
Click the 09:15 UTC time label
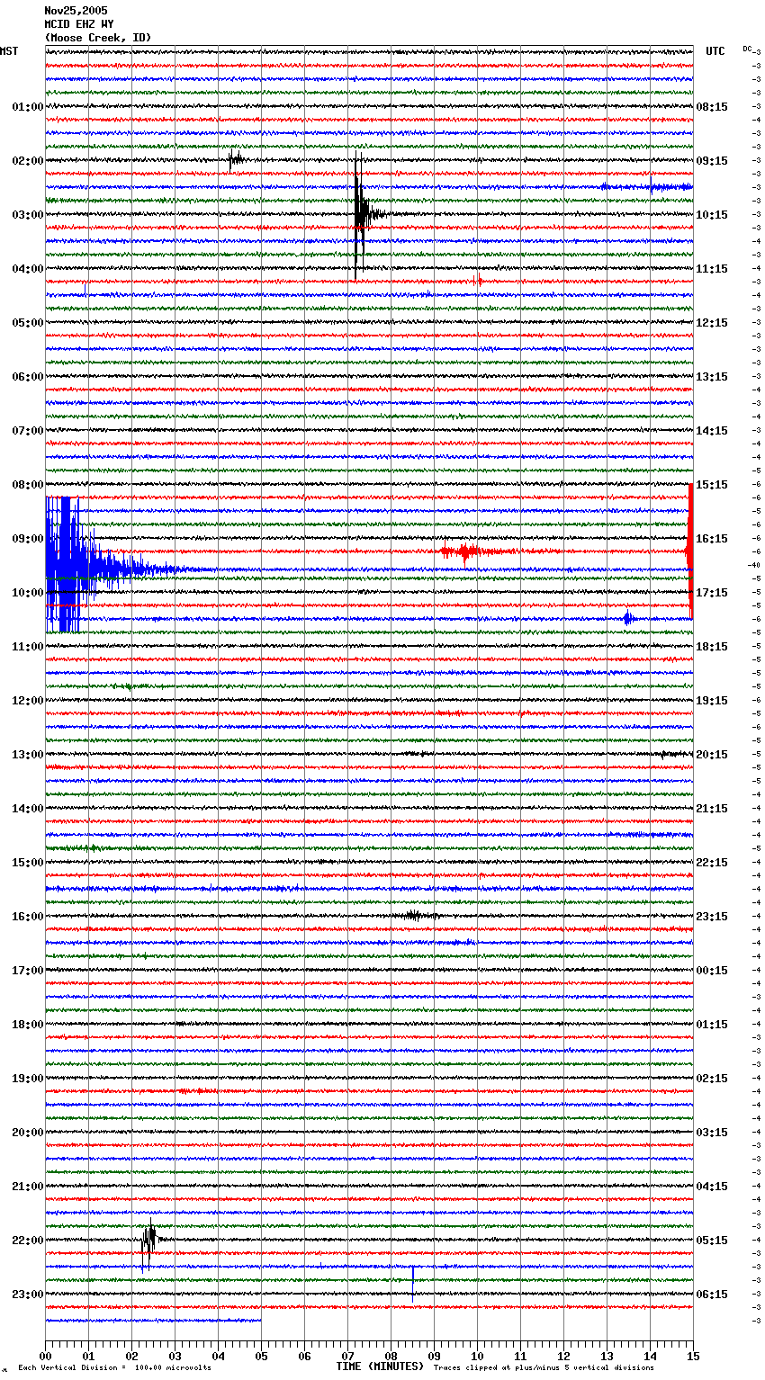click(712, 161)
